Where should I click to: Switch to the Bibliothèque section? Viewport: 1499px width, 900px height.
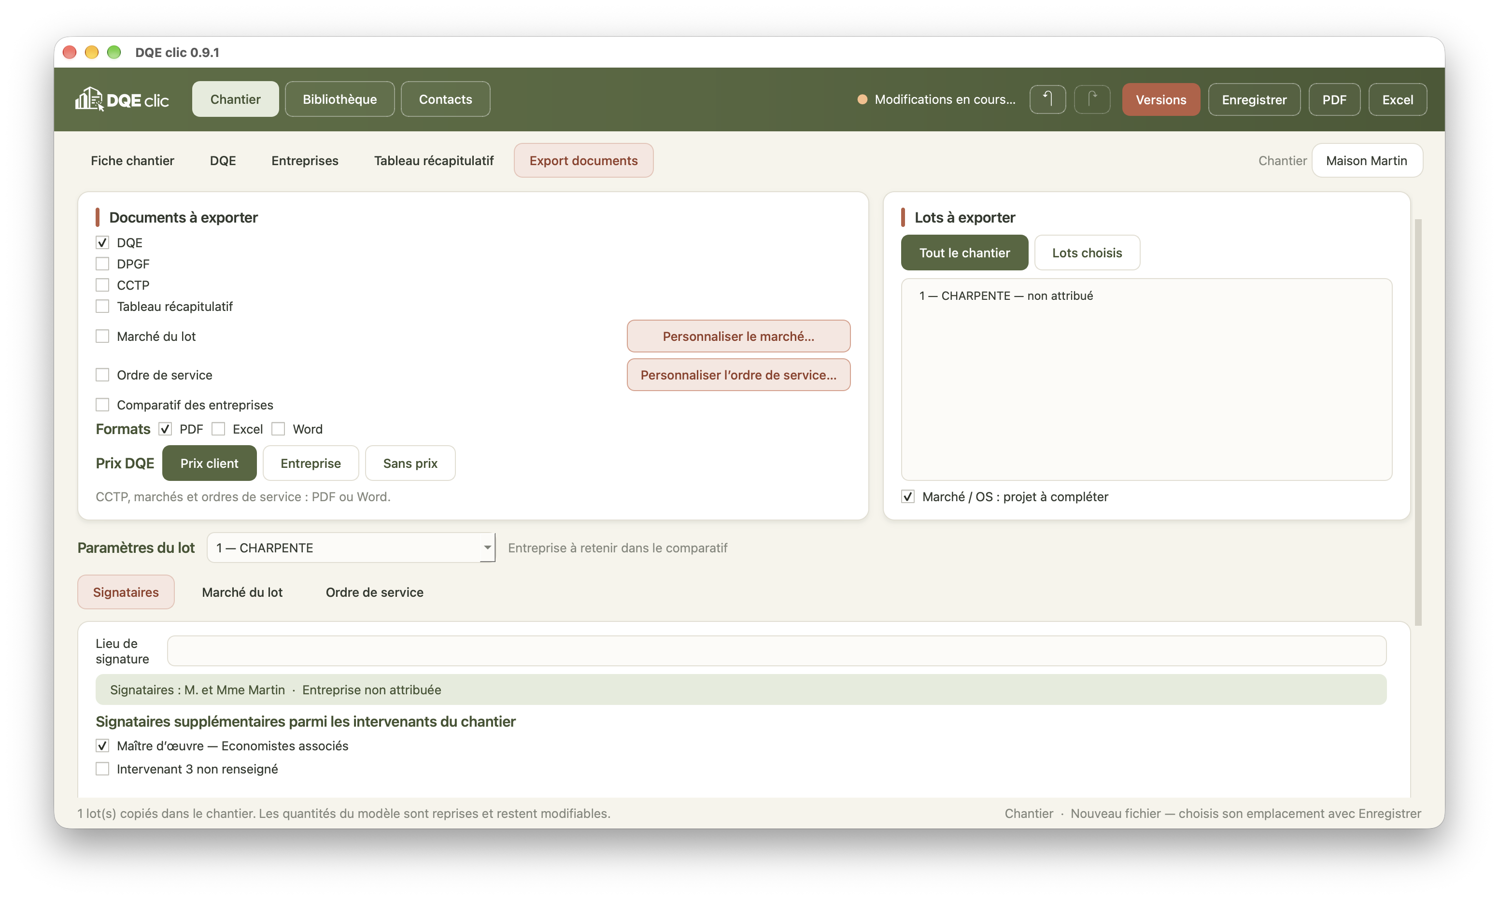click(339, 99)
